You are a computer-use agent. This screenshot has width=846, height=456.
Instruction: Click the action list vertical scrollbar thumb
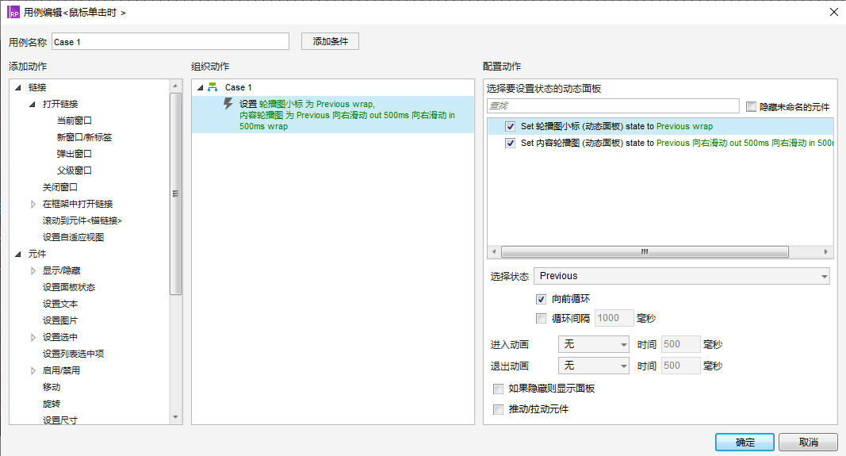[x=175, y=194]
